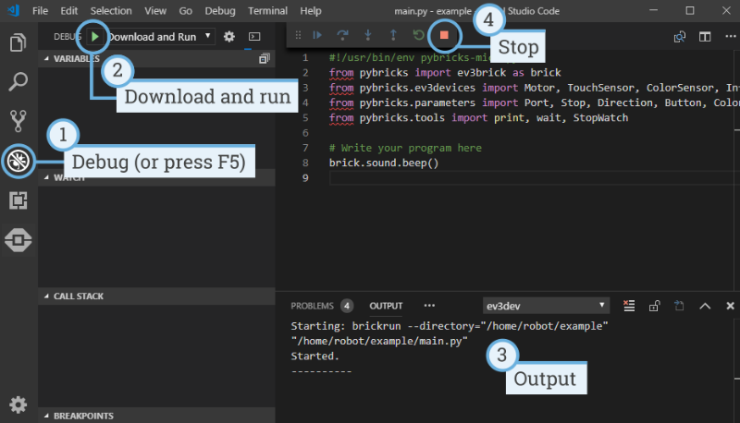
Task: Click the problems count badge 4
Action: pos(347,306)
